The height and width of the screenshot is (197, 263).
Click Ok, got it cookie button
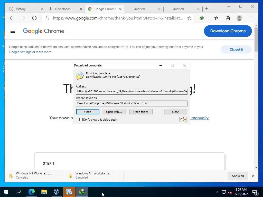tap(236, 50)
